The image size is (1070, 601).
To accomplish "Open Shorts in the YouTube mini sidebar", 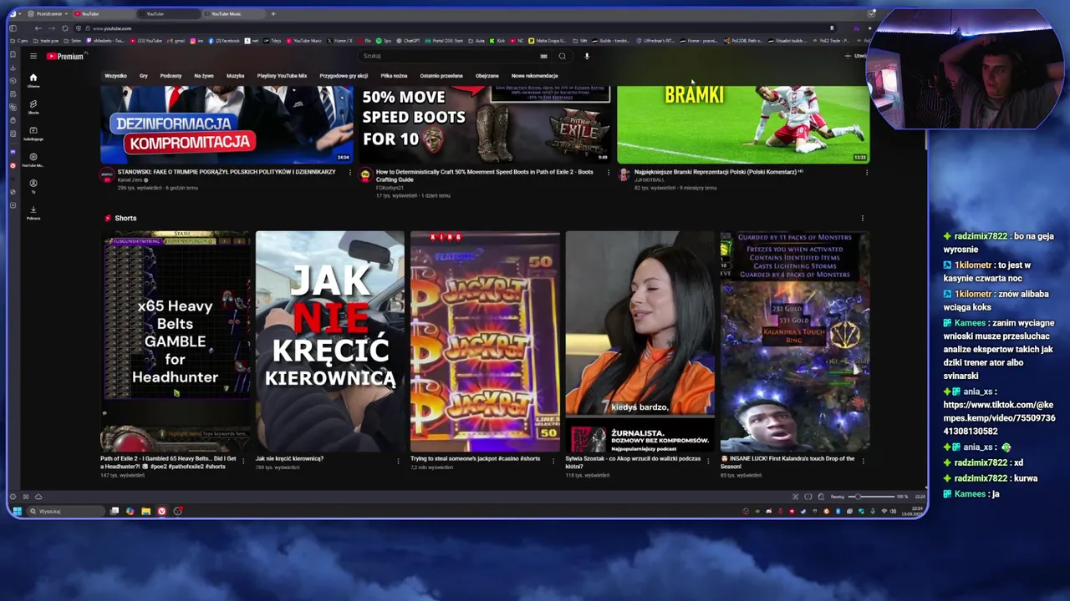I will (33, 106).
